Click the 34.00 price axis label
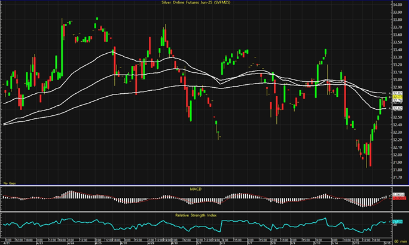This screenshot has width=409, height=245. [x=397, y=5]
